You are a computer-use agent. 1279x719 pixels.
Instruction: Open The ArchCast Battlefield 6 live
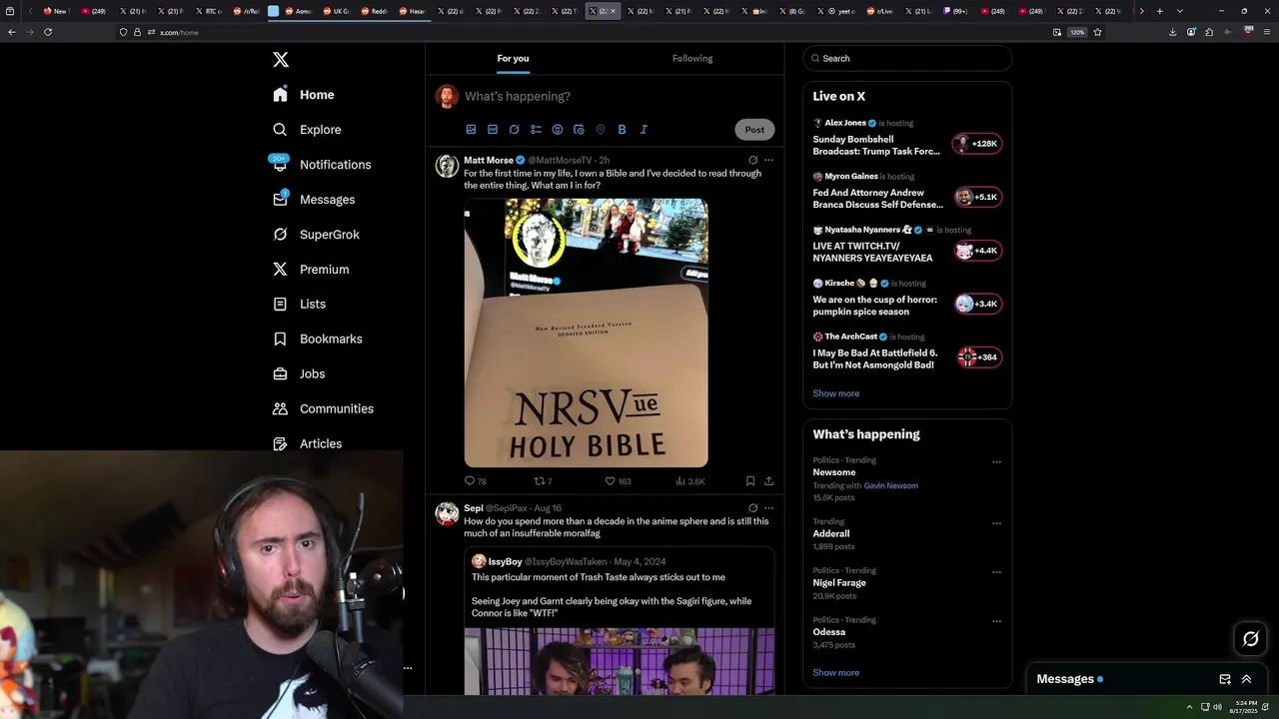(907, 353)
